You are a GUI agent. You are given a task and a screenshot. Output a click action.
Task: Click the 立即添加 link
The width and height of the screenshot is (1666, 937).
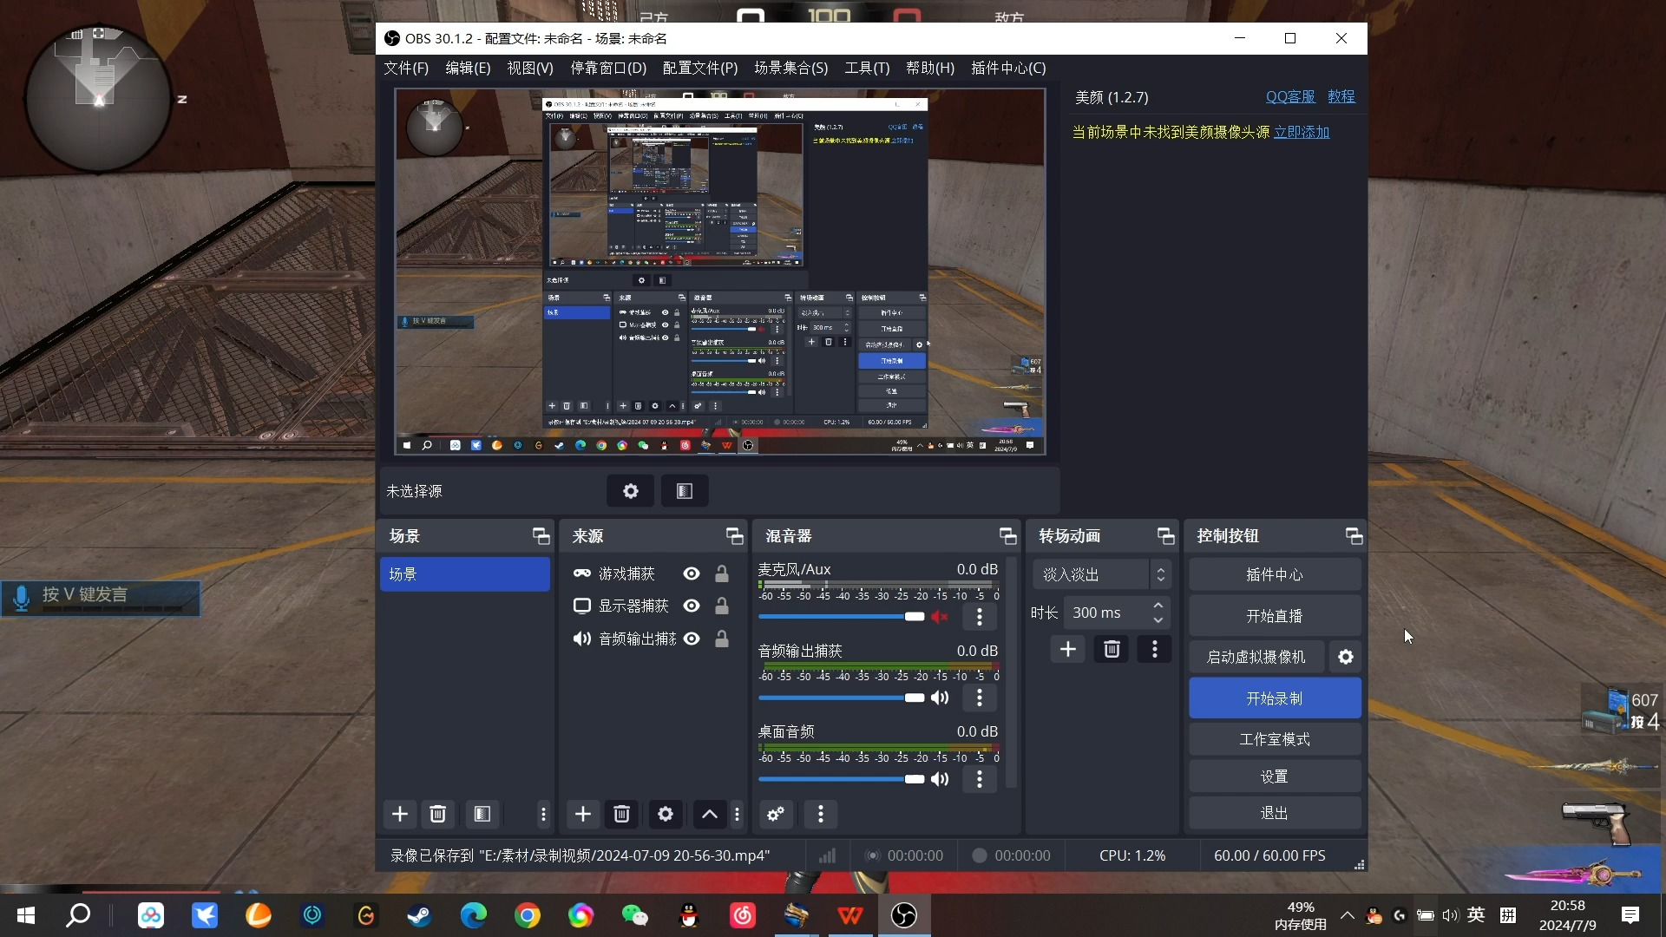pos(1301,132)
